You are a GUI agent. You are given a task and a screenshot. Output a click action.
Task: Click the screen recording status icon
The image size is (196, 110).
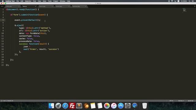pos(169,1)
